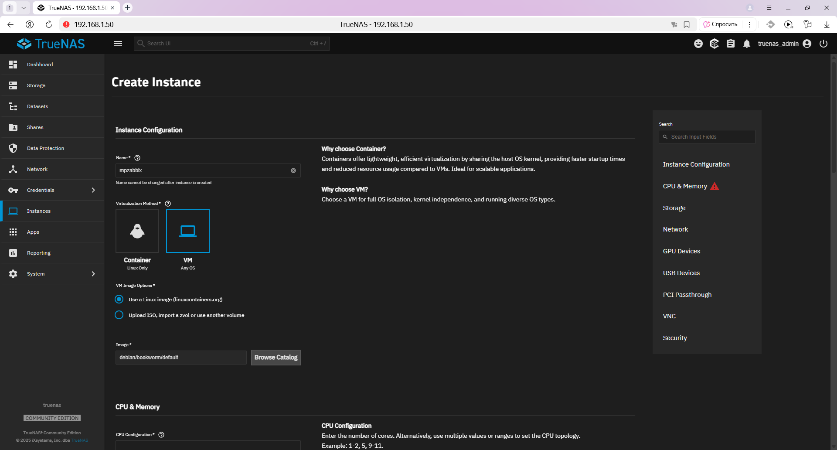This screenshot has width=837, height=450.
Task: Click the Спросить assistant button
Action: 721,24
